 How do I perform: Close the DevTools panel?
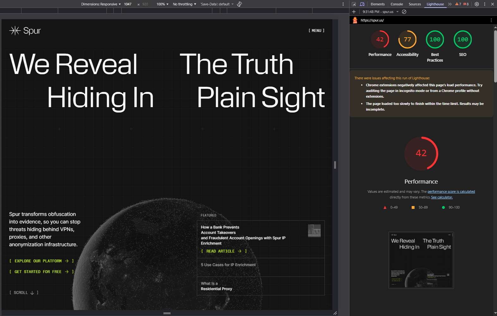coord(492,4)
